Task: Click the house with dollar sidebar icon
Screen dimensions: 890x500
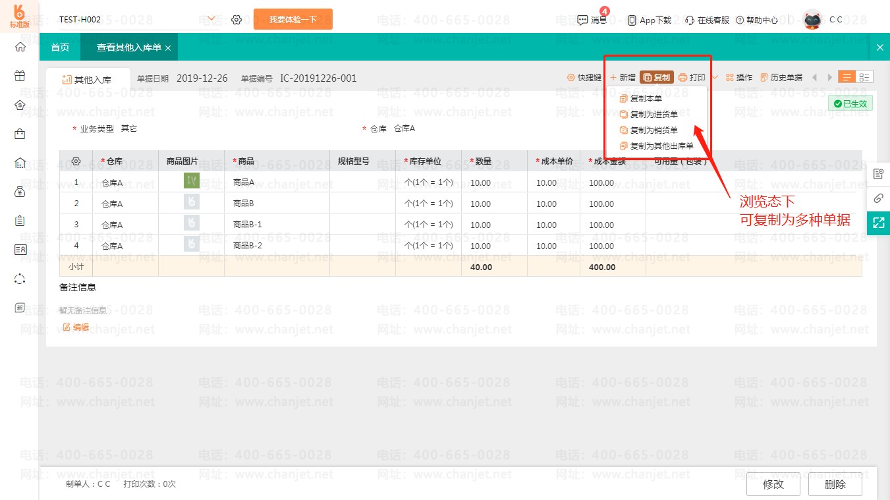Action: pyautogui.click(x=20, y=105)
